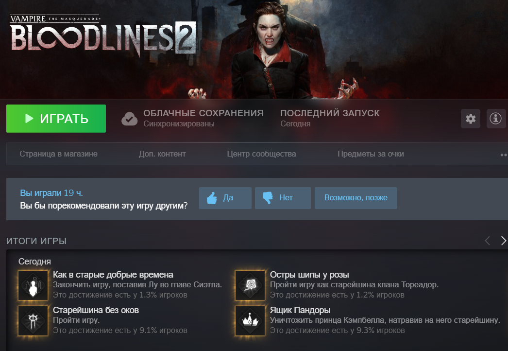
Task: Open game settings gear icon
Action: click(x=471, y=119)
